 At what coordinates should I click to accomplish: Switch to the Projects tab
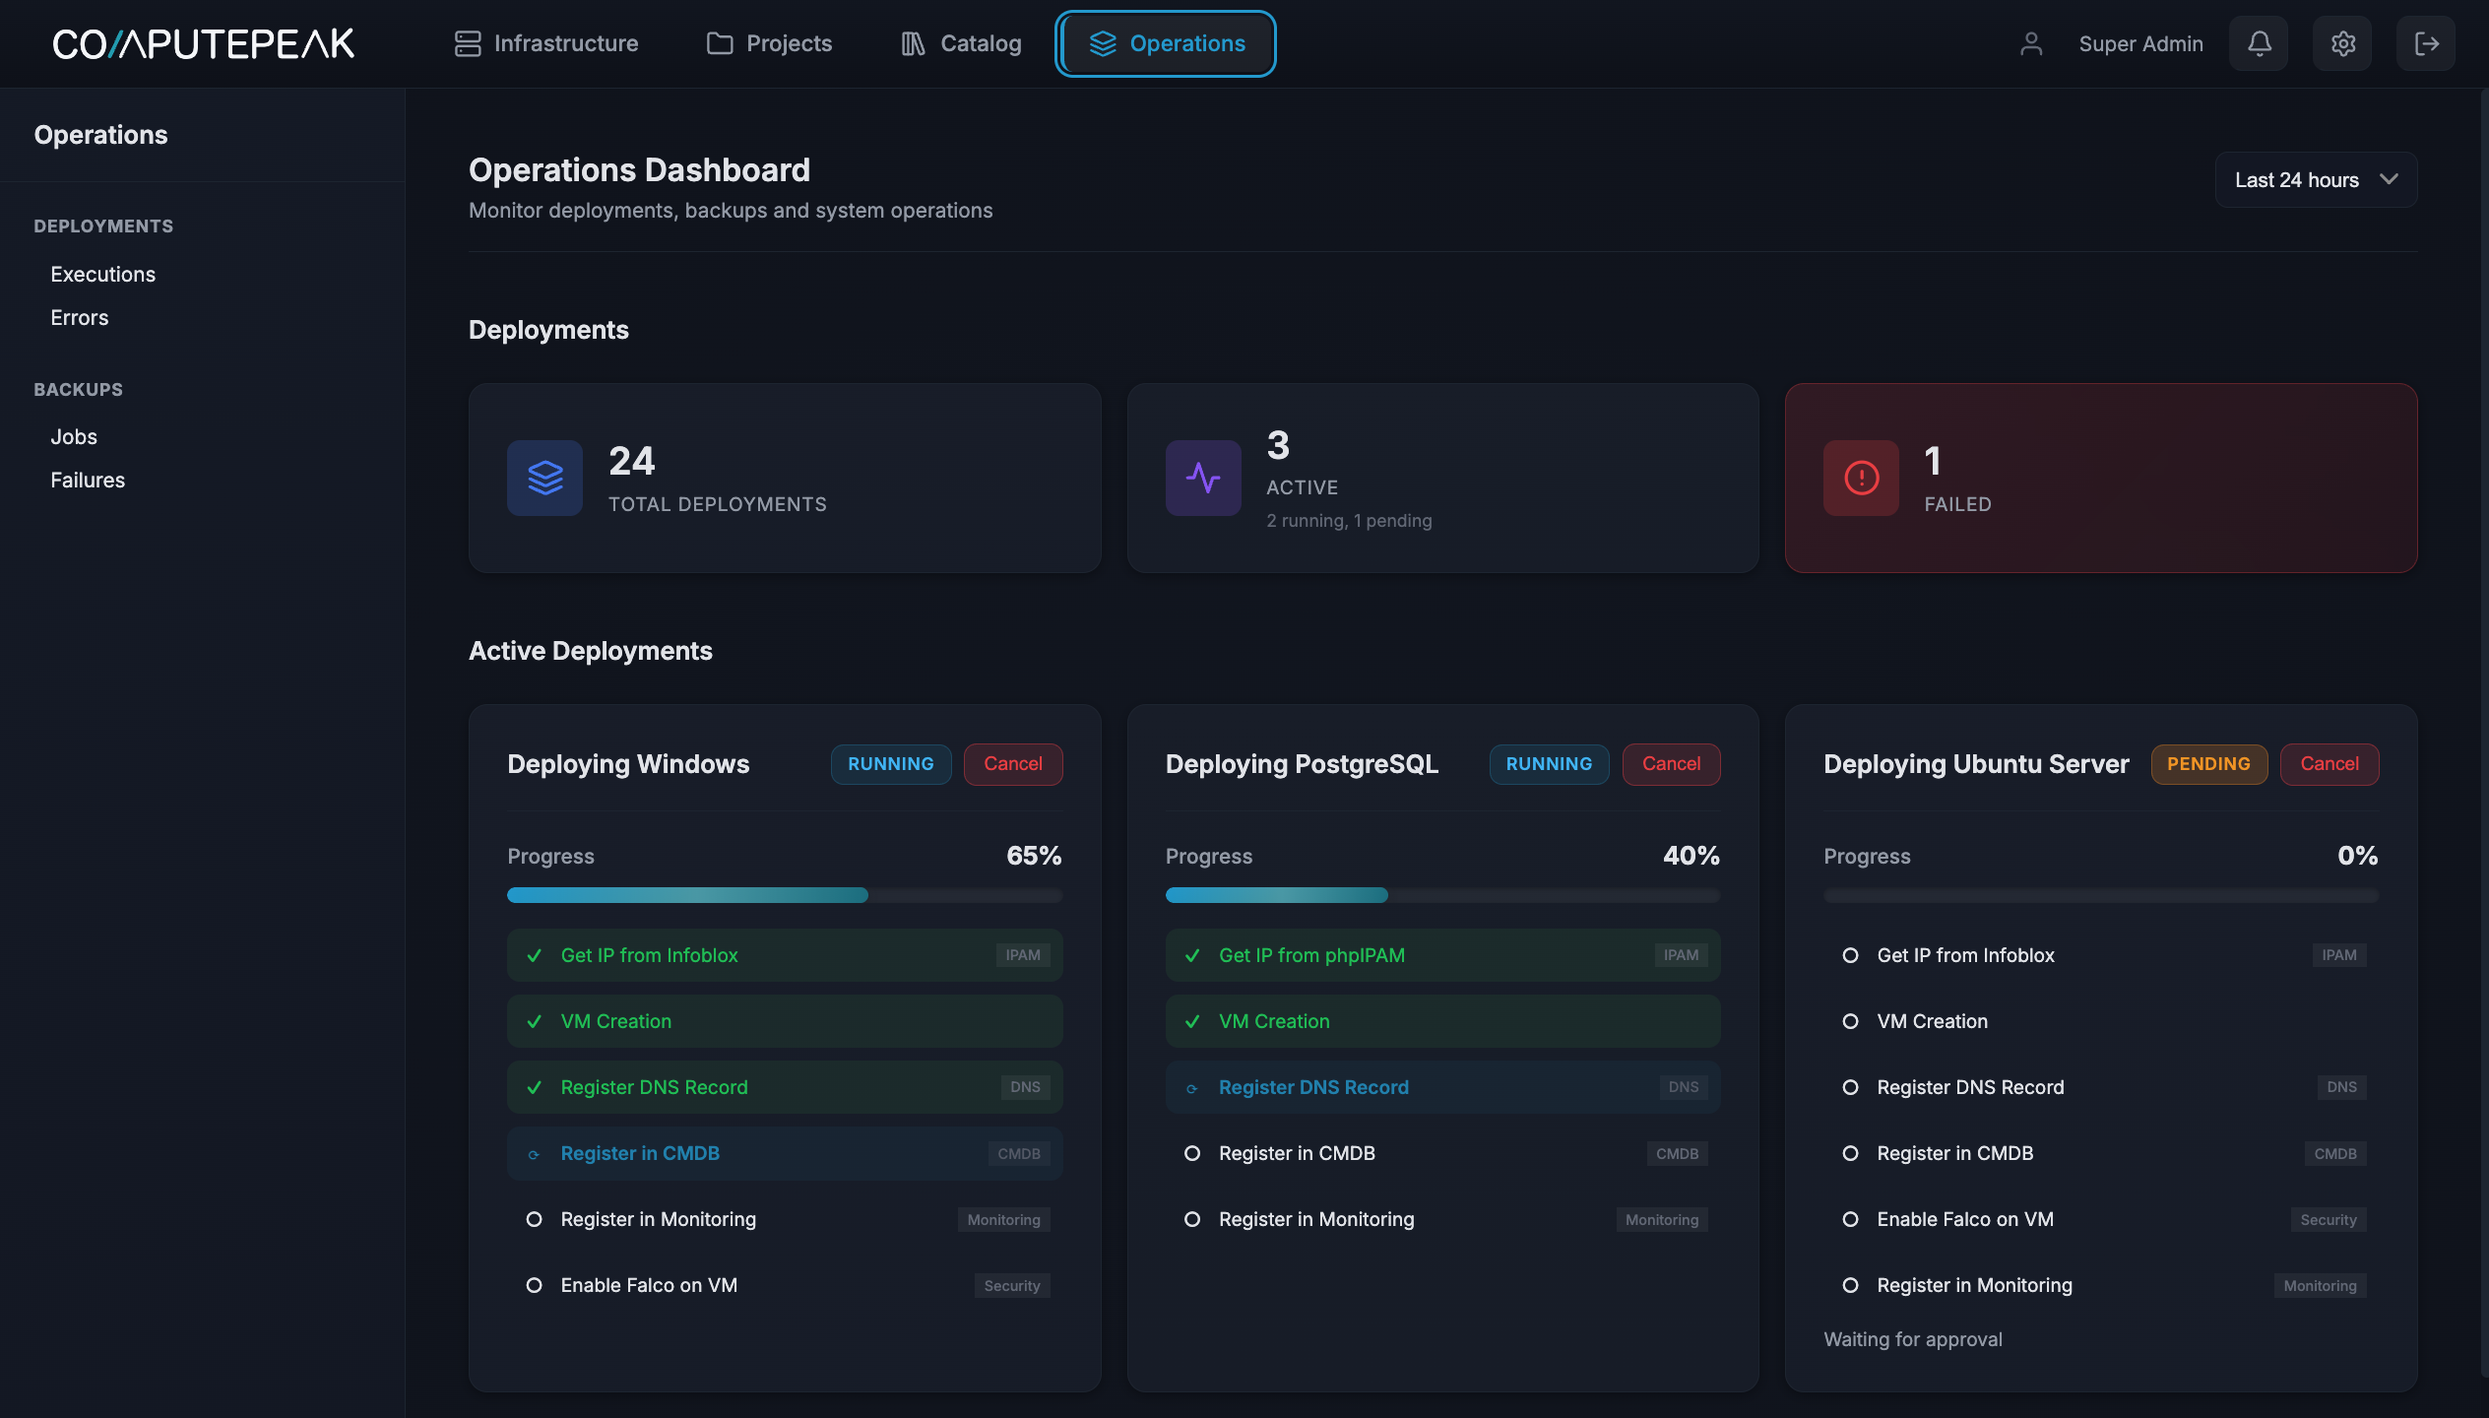769,43
